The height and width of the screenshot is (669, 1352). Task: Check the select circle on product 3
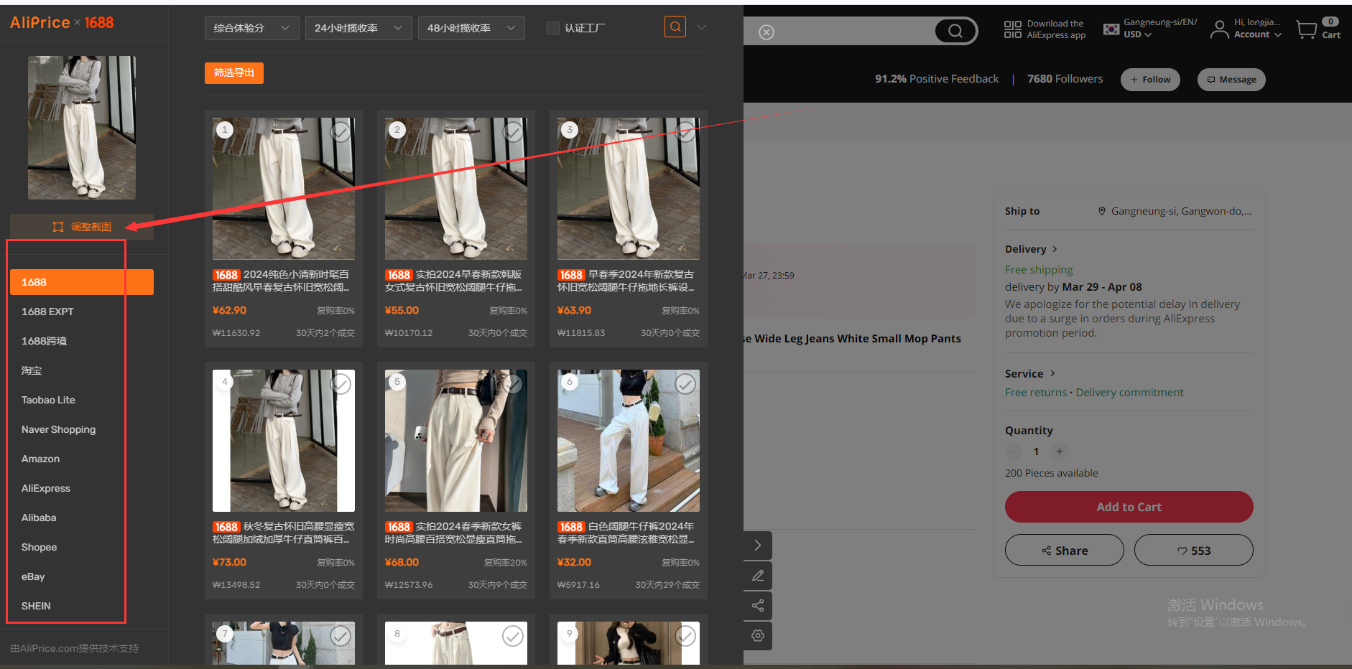point(685,132)
